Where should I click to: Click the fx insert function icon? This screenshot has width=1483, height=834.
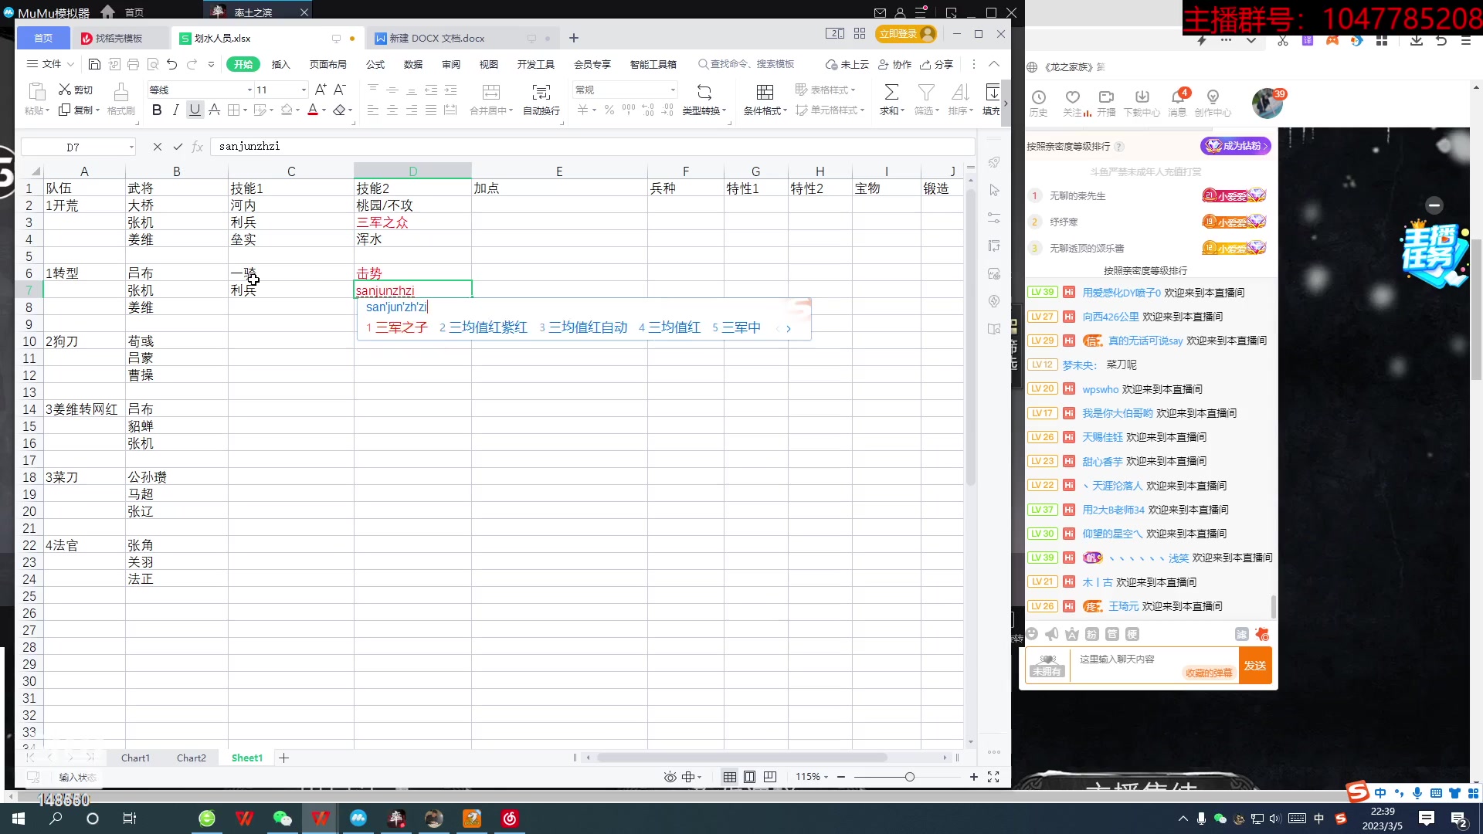tap(198, 147)
